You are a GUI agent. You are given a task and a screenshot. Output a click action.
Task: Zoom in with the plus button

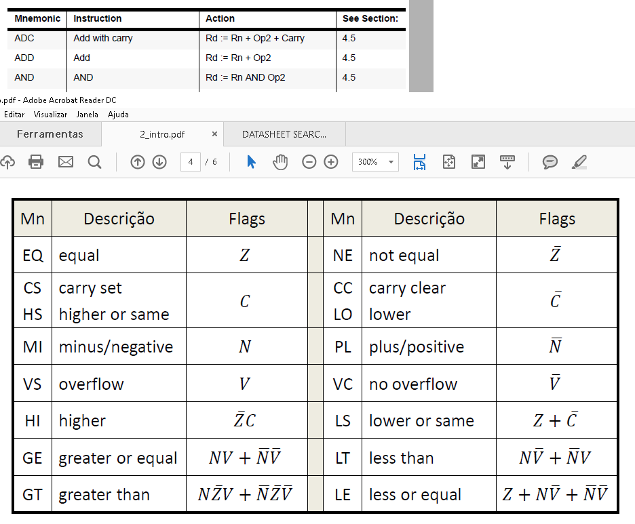coord(331,162)
